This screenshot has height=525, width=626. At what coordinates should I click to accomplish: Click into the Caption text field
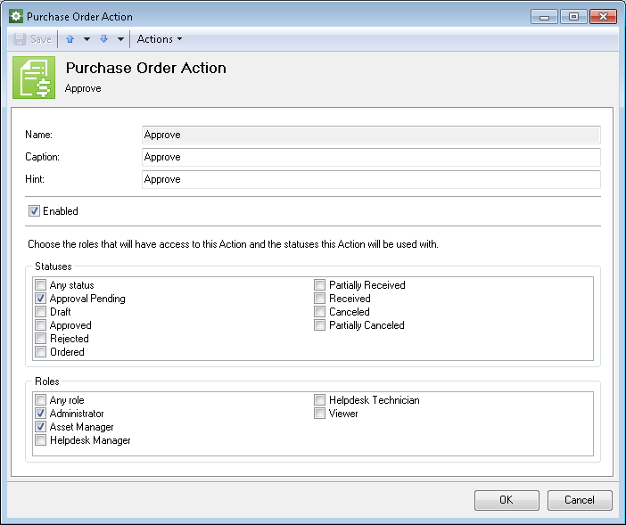click(x=371, y=157)
